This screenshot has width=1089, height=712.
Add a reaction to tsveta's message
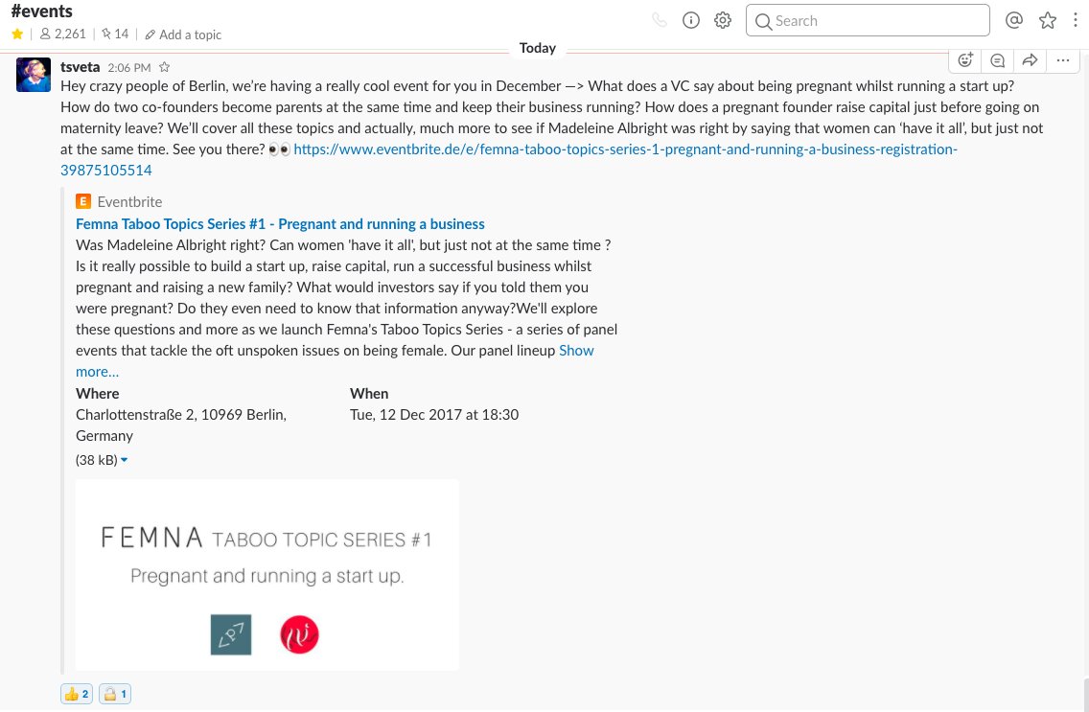tap(965, 61)
